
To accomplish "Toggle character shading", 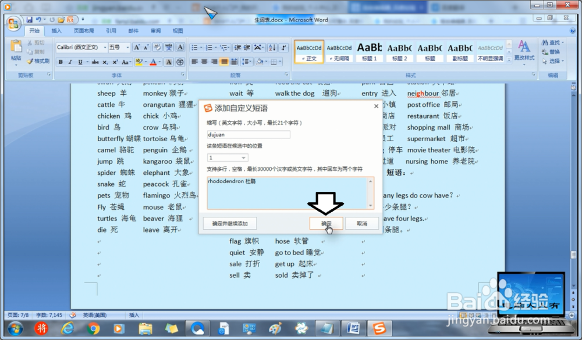I will (x=169, y=62).
